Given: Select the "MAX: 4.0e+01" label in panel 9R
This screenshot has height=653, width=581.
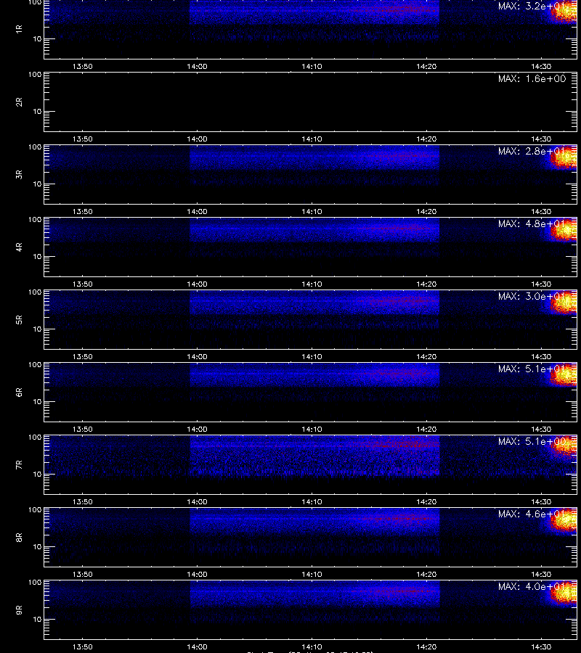Looking at the screenshot, I should pos(532,586).
